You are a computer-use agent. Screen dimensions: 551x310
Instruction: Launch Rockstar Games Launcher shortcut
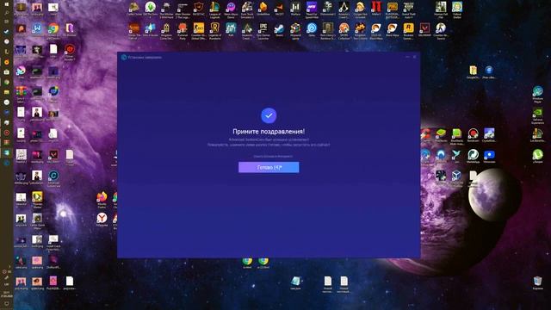tap(409, 31)
